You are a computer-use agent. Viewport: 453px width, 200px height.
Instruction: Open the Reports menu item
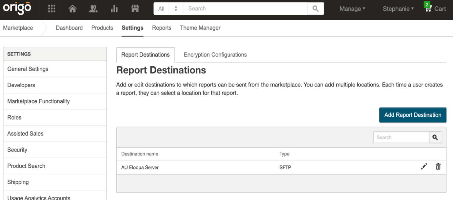point(162,28)
